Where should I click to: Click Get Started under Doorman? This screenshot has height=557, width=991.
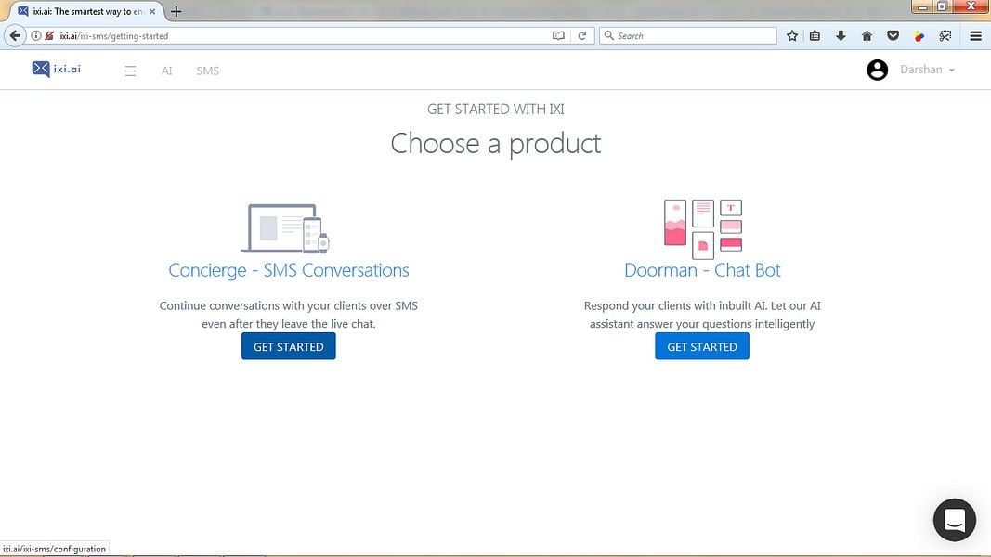point(702,346)
